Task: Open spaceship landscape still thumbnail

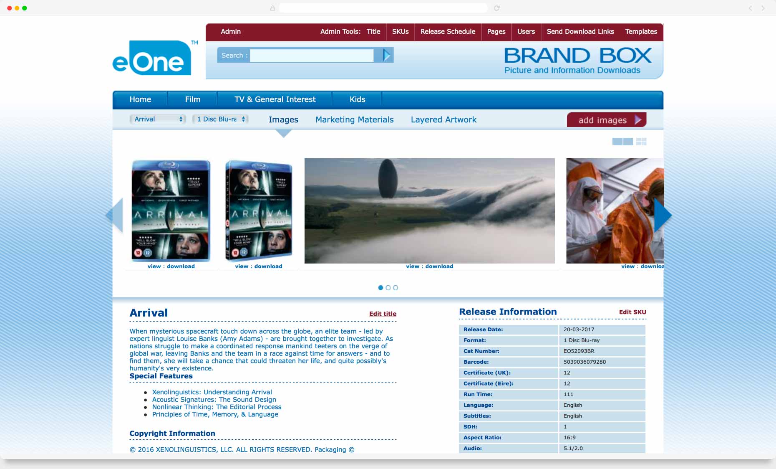Action: (430, 211)
